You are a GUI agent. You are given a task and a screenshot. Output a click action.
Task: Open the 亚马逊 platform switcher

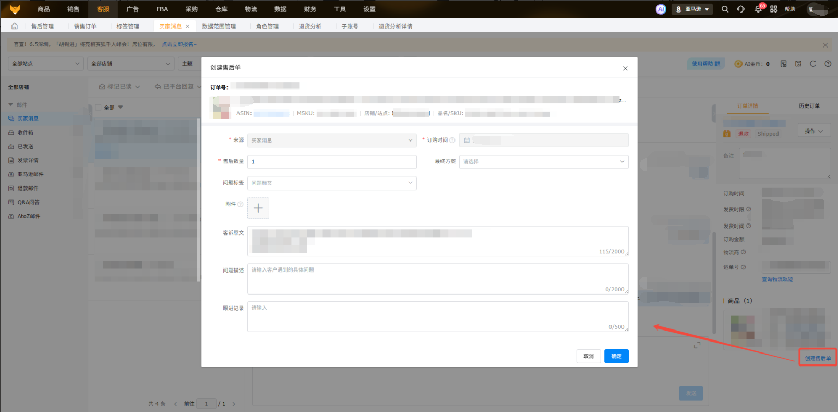click(692, 9)
